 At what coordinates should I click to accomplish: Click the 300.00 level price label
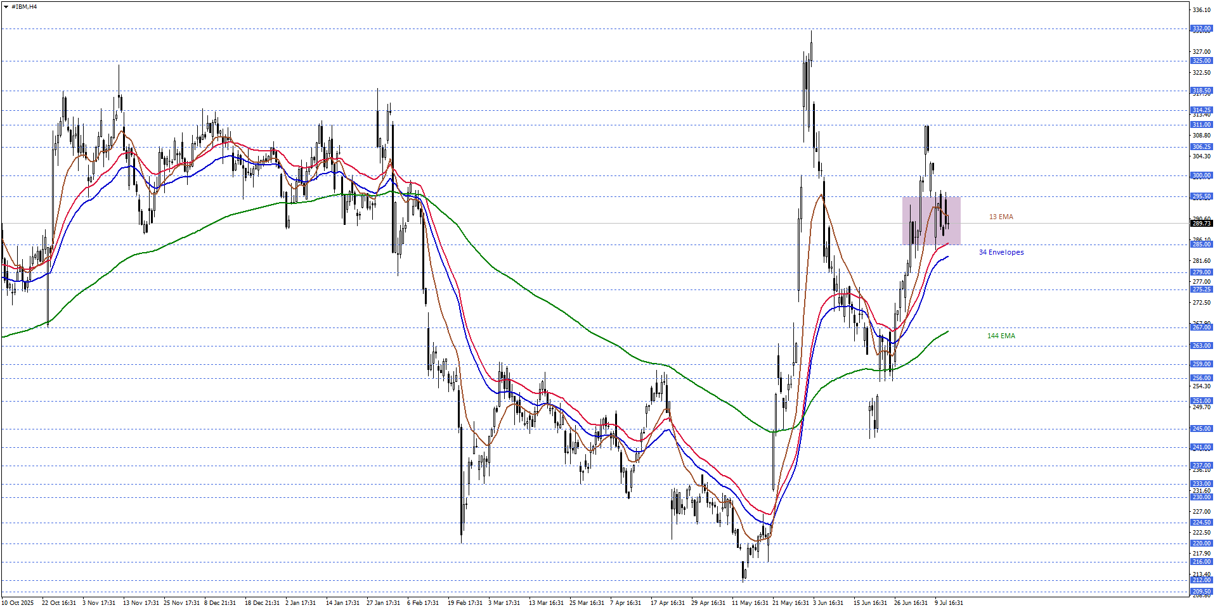click(x=1201, y=175)
